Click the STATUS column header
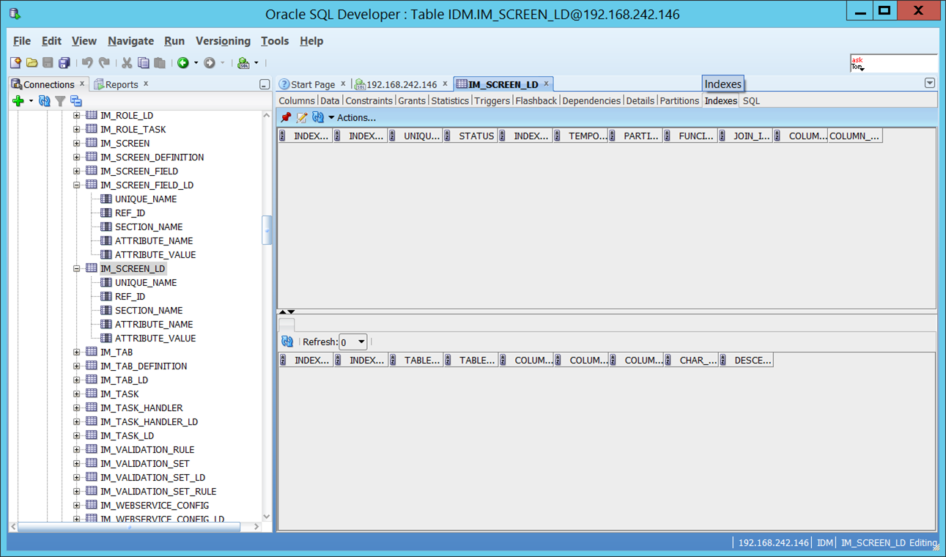The width and height of the screenshot is (946, 557). [470, 136]
